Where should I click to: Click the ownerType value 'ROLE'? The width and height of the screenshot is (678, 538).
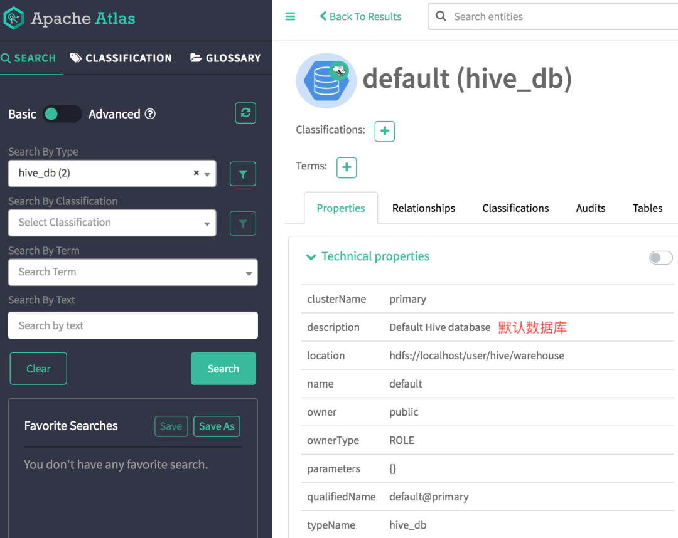[x=402, y=440]
